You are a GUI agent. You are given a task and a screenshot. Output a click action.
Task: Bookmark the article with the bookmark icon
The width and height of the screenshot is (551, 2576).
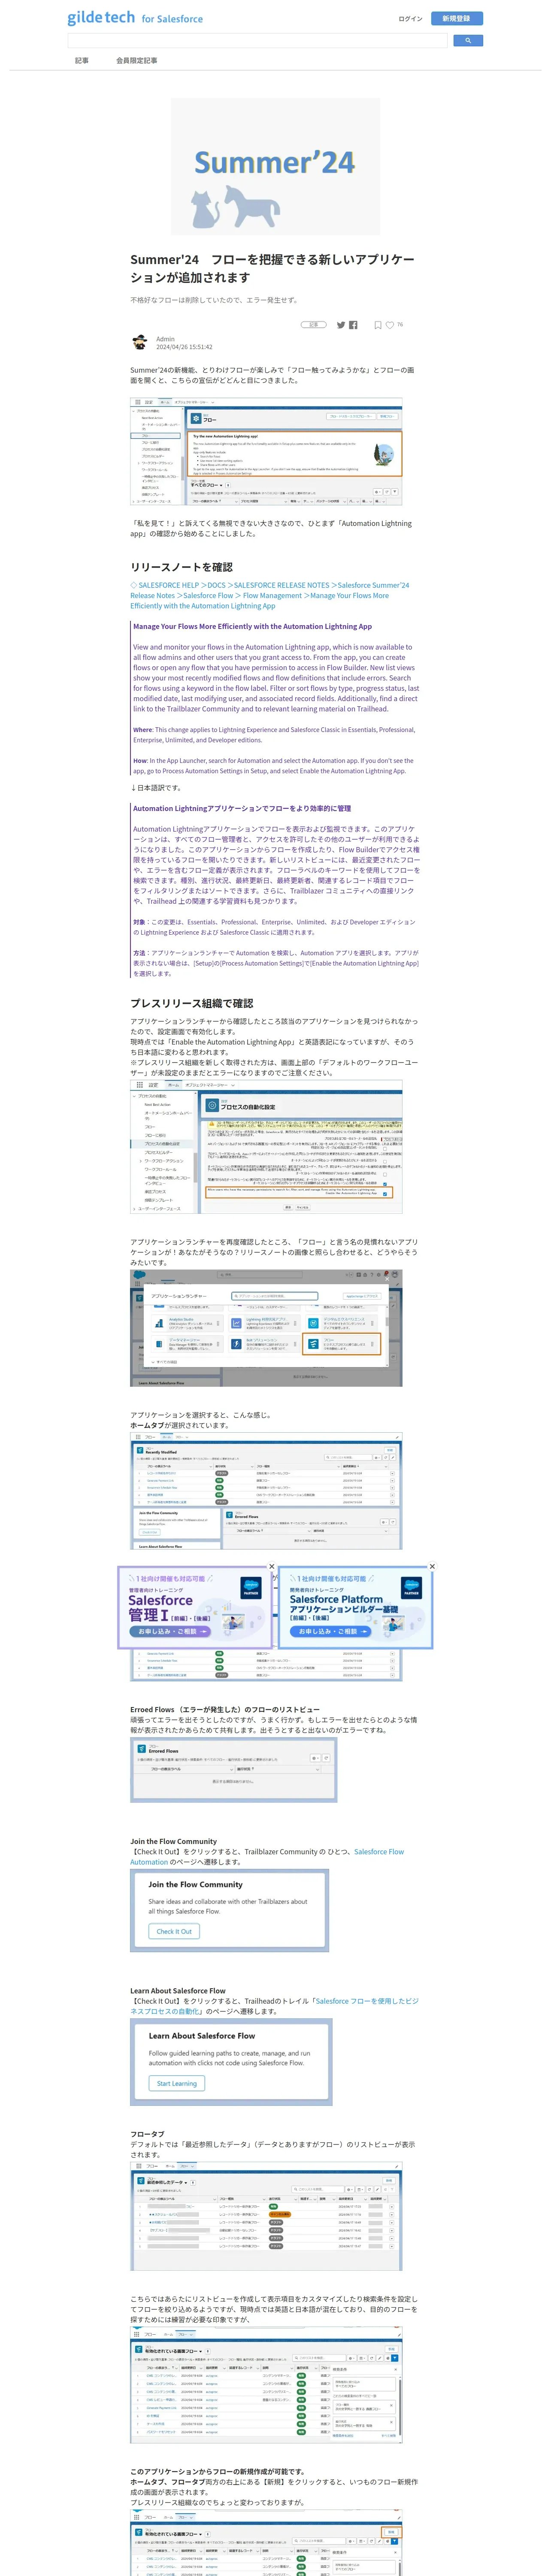point(378,325)
